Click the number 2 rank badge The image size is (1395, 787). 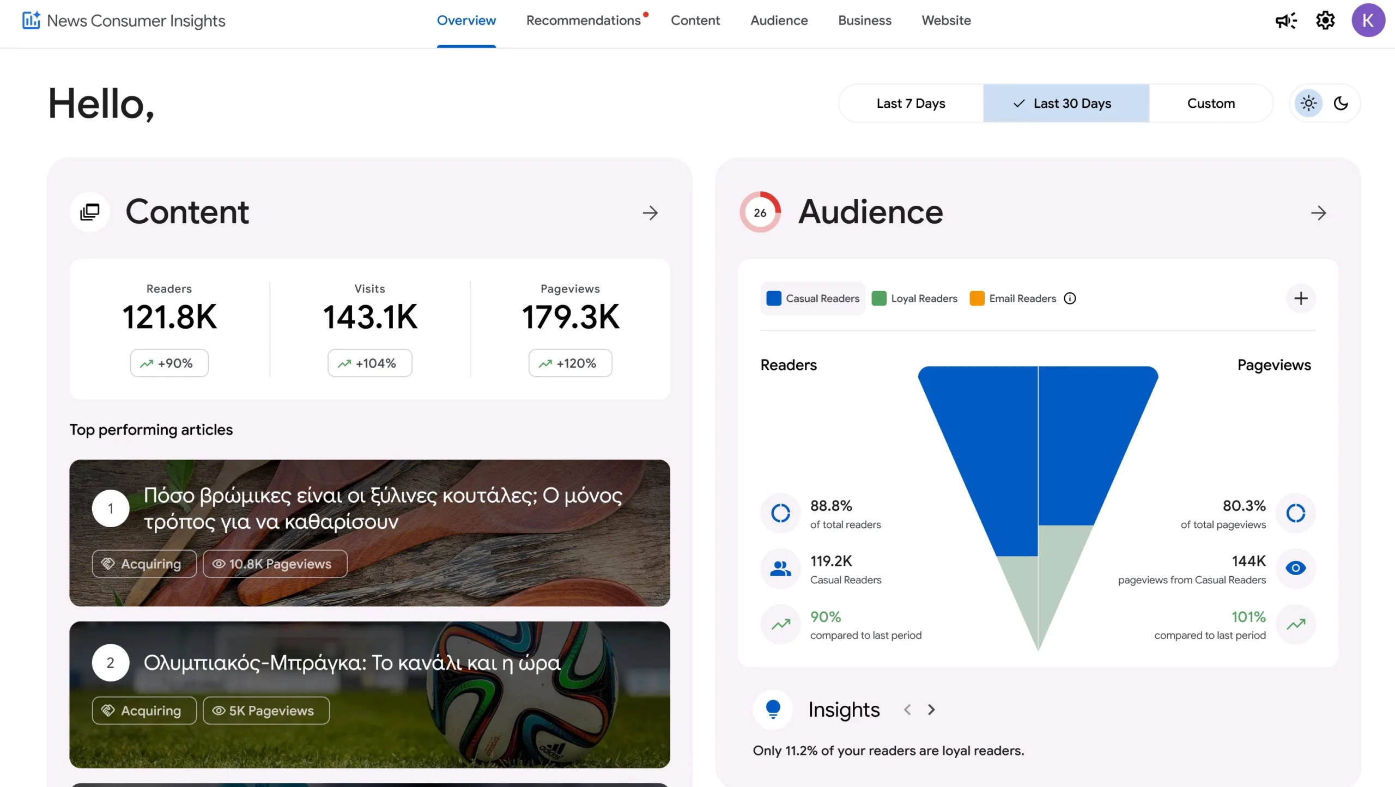111,663
